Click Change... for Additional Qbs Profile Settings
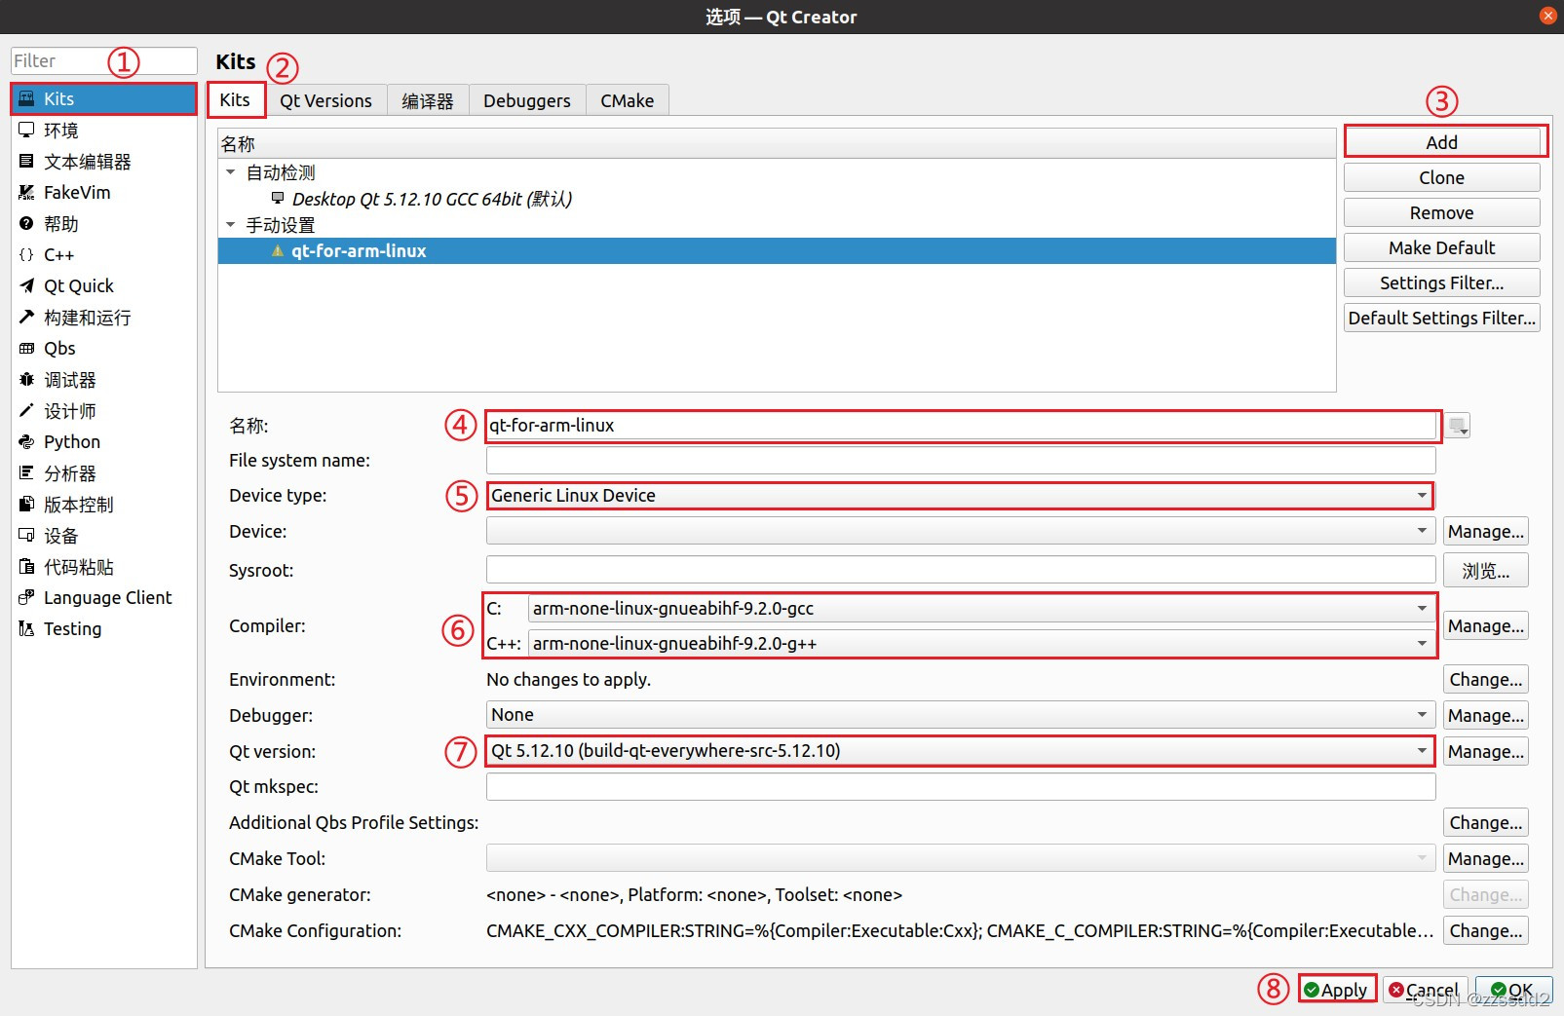The image size is (1564, 1016). pyautogui.click(x=1486, y=822)
